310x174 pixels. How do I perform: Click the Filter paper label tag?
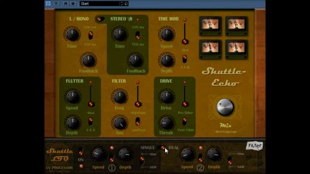[x=255, y=146]
